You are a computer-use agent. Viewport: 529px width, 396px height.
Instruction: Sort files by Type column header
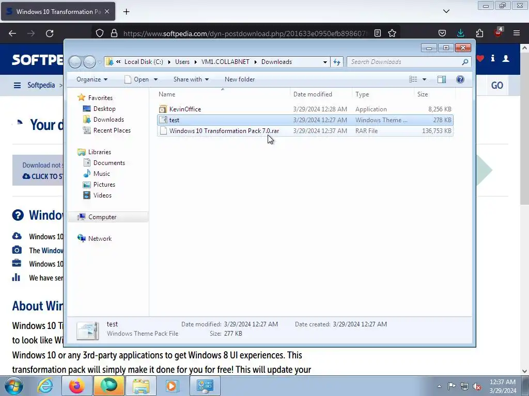383,94
